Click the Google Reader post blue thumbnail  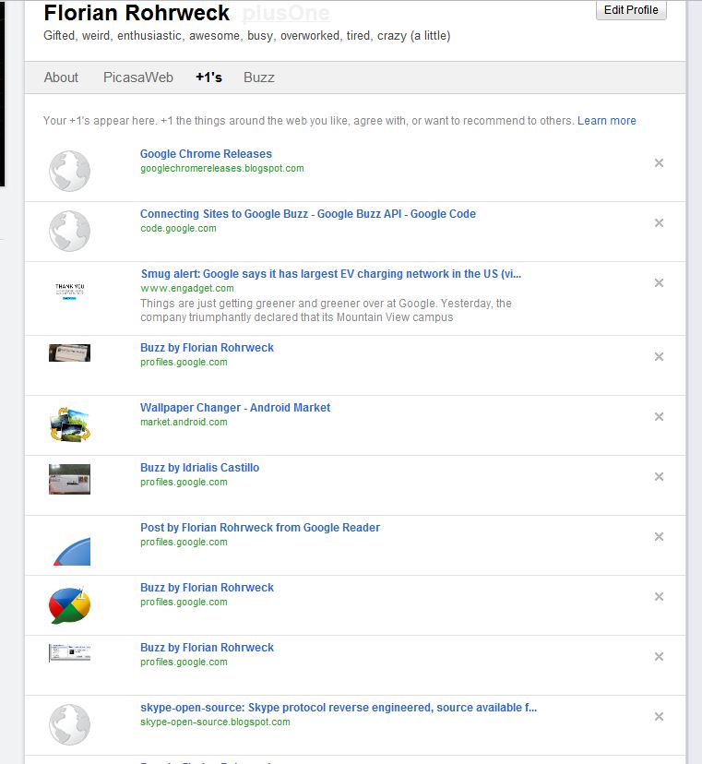pos(72,551)
